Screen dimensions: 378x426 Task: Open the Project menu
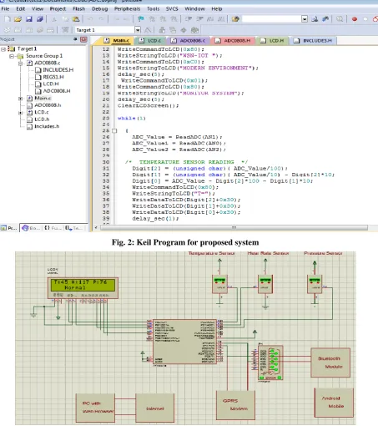coord(58,9)
